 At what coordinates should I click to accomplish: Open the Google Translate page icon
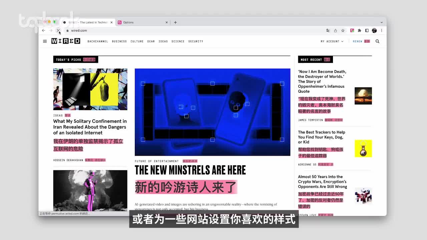tap(328, 31)
